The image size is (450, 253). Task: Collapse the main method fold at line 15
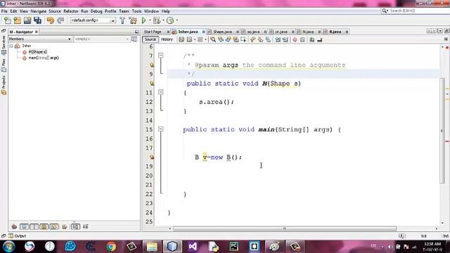[x=161, y=129]
